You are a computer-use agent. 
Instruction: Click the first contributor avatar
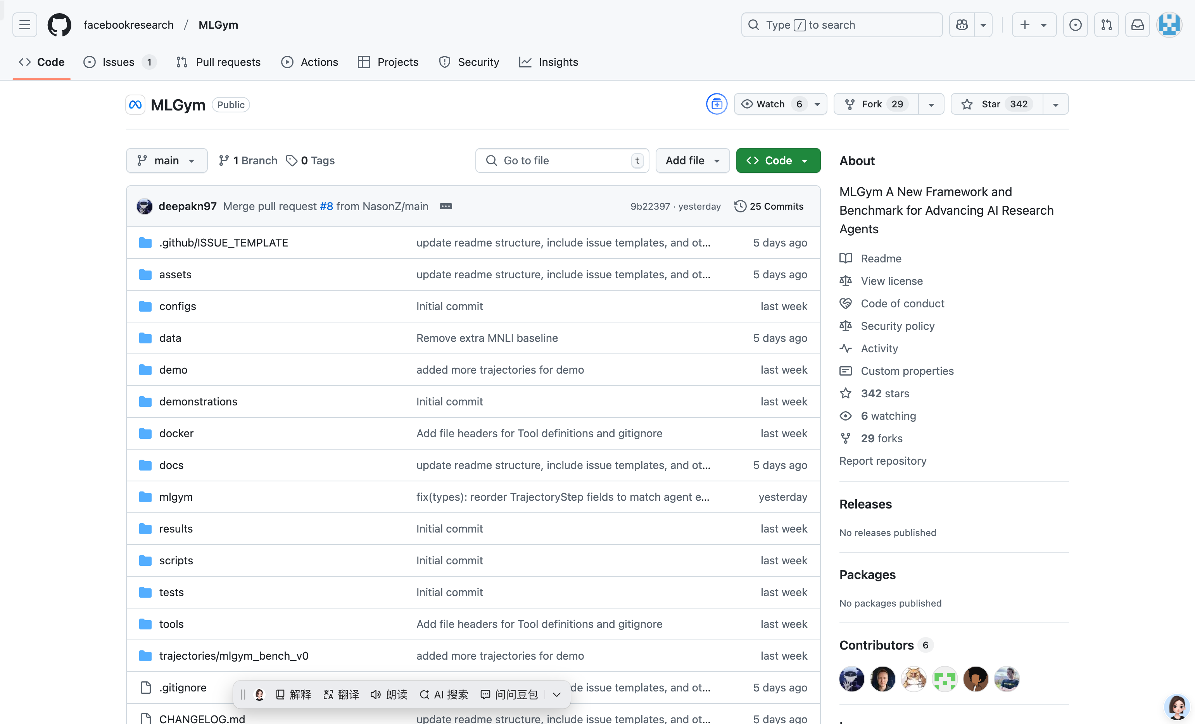click(x=851, y=679)
